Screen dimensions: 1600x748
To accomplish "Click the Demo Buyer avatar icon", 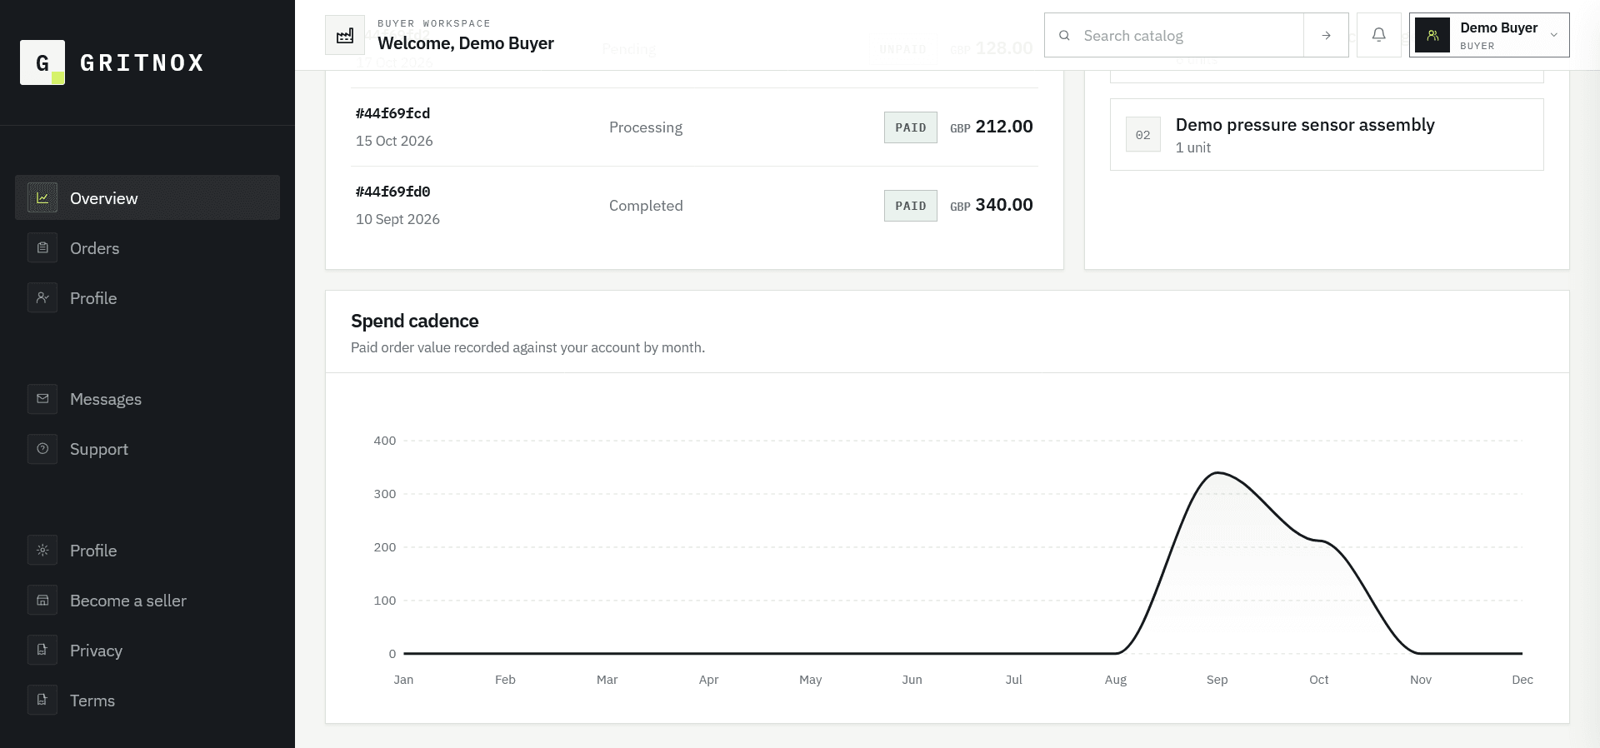I will (1432, 35).
